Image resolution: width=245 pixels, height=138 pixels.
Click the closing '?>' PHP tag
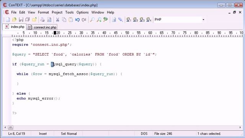pyautogui.click(x=15, y=113)
